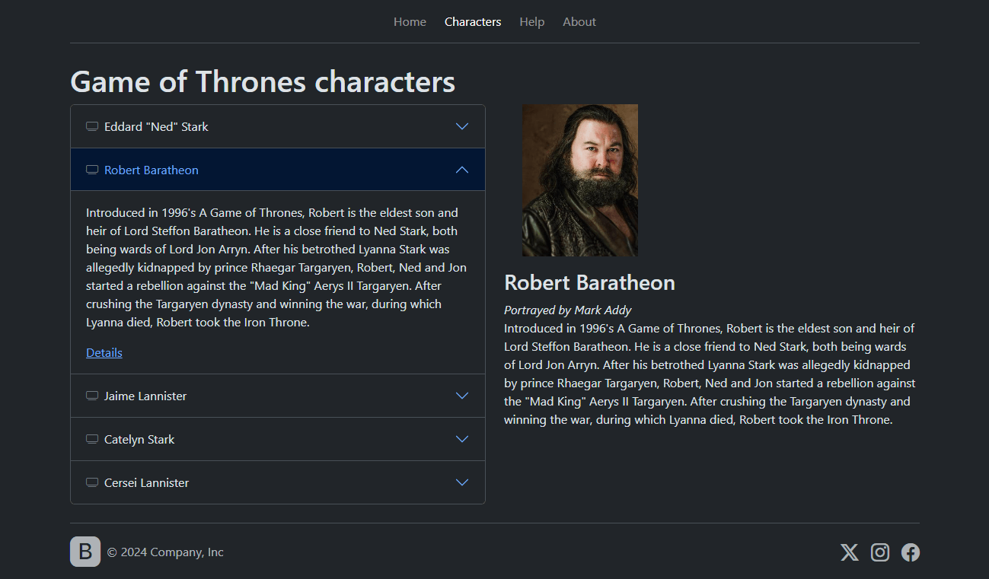Click the "Portrayed by Mark Addy" caption
Viewport: 989px width, 579px height.
568,310
